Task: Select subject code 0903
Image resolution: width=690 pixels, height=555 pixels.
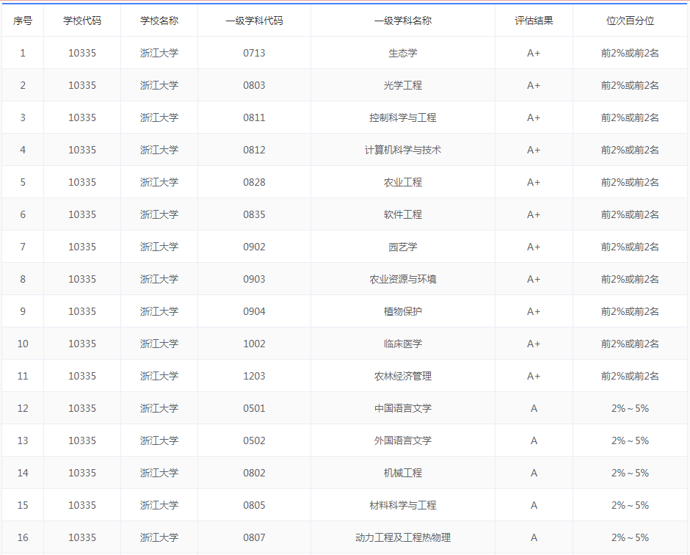Action: (x=255, y=279)
